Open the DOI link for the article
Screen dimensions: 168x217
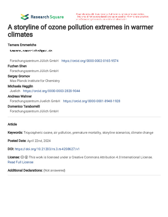click(x=47, y=149)
